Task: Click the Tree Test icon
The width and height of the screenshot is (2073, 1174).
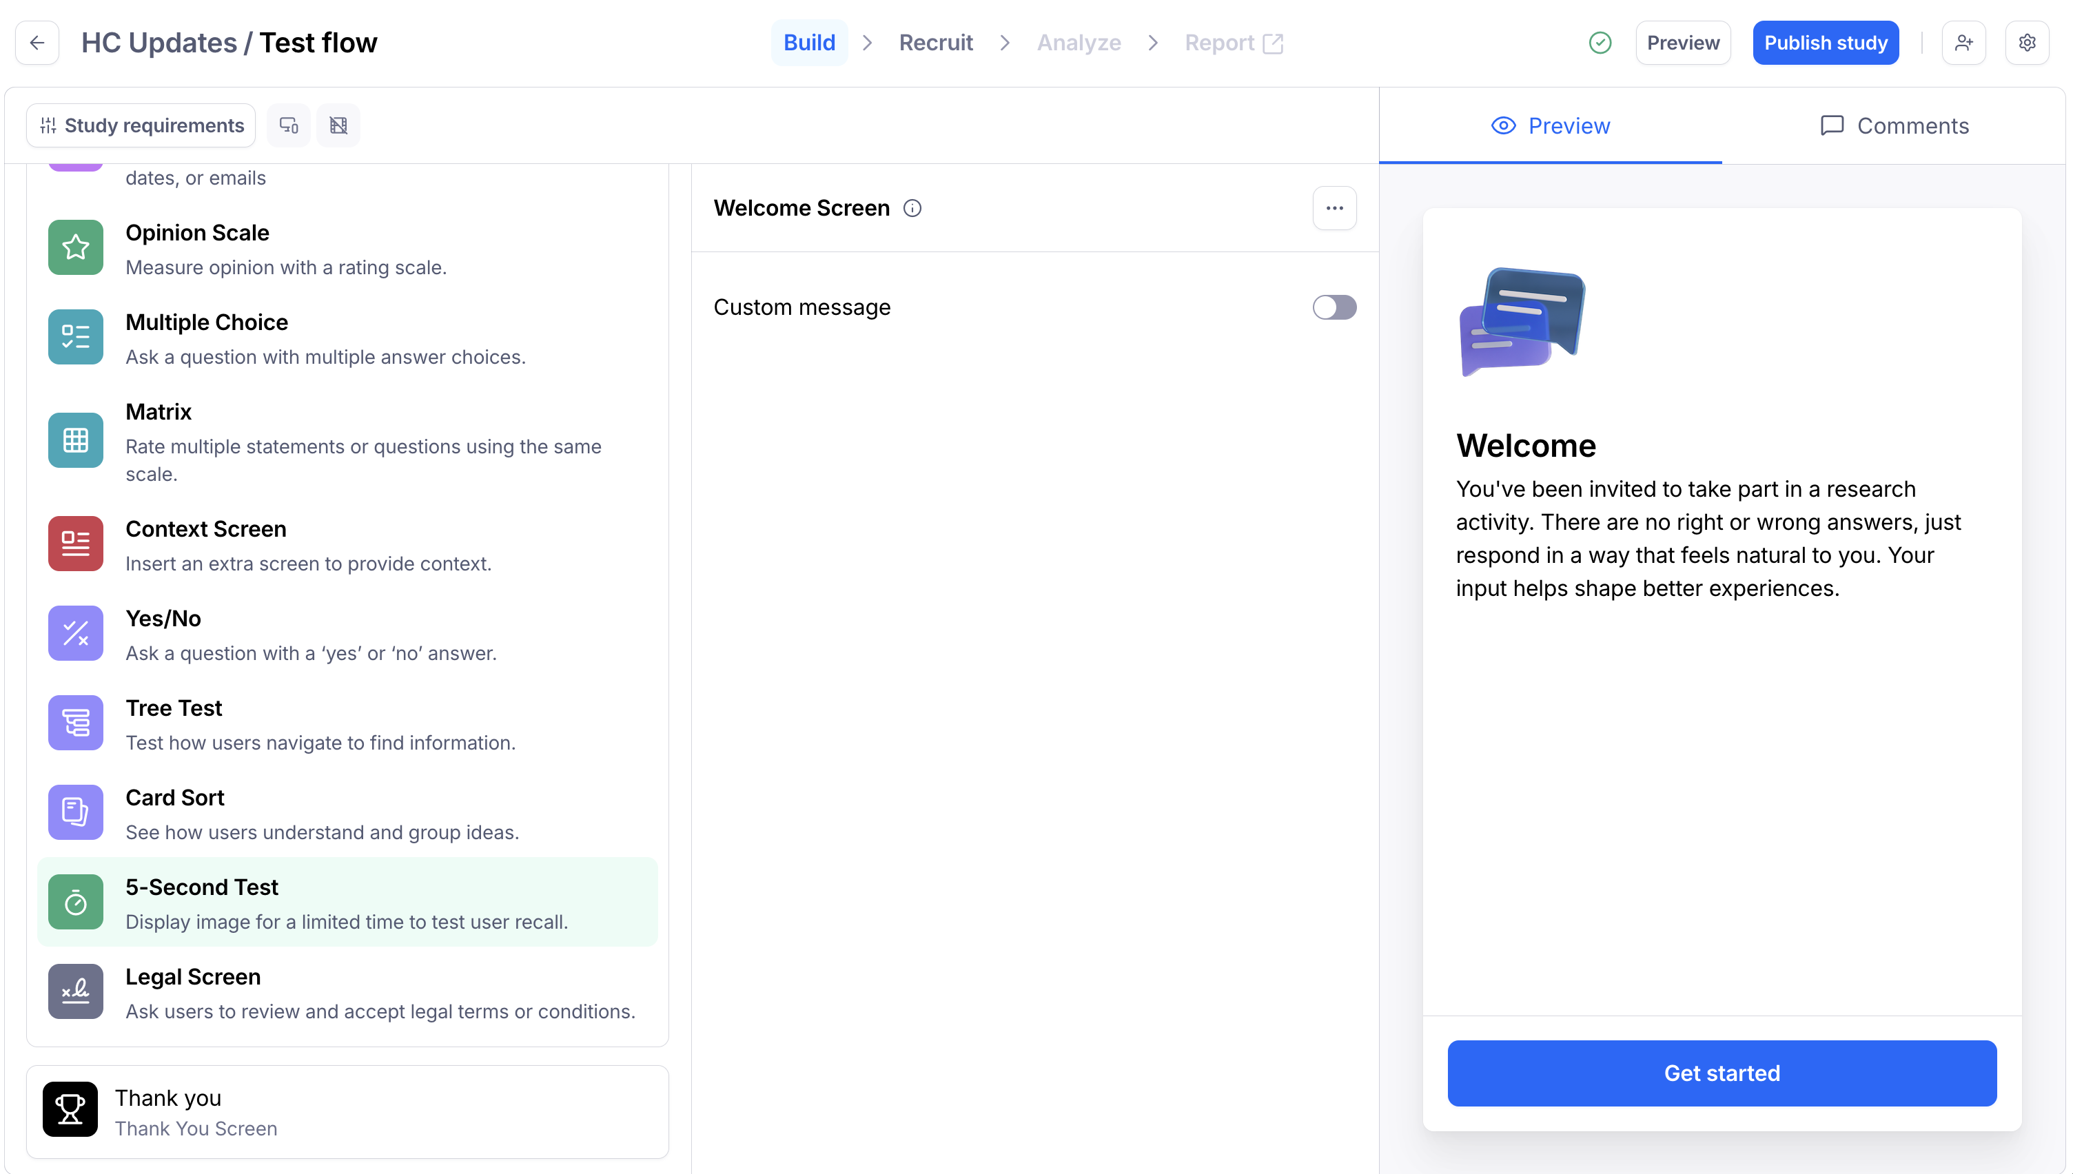Action: pos(76,723)
